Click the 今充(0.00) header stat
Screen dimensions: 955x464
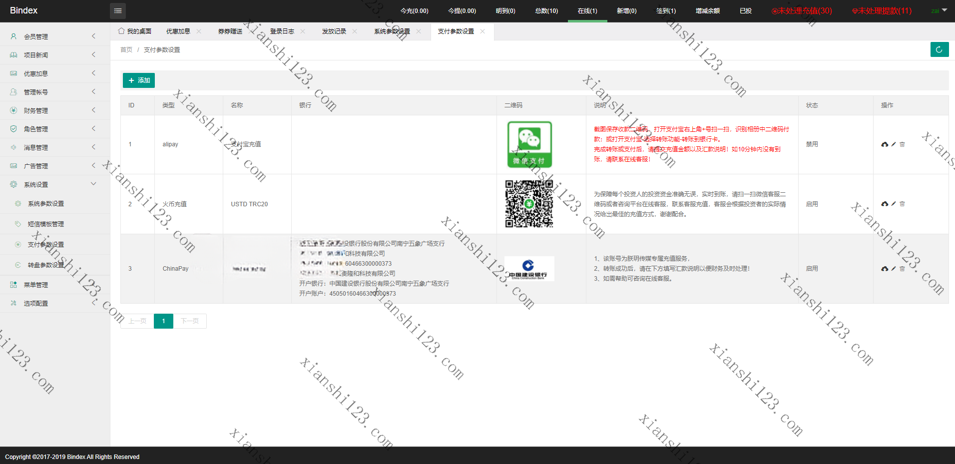pos(414,10)
